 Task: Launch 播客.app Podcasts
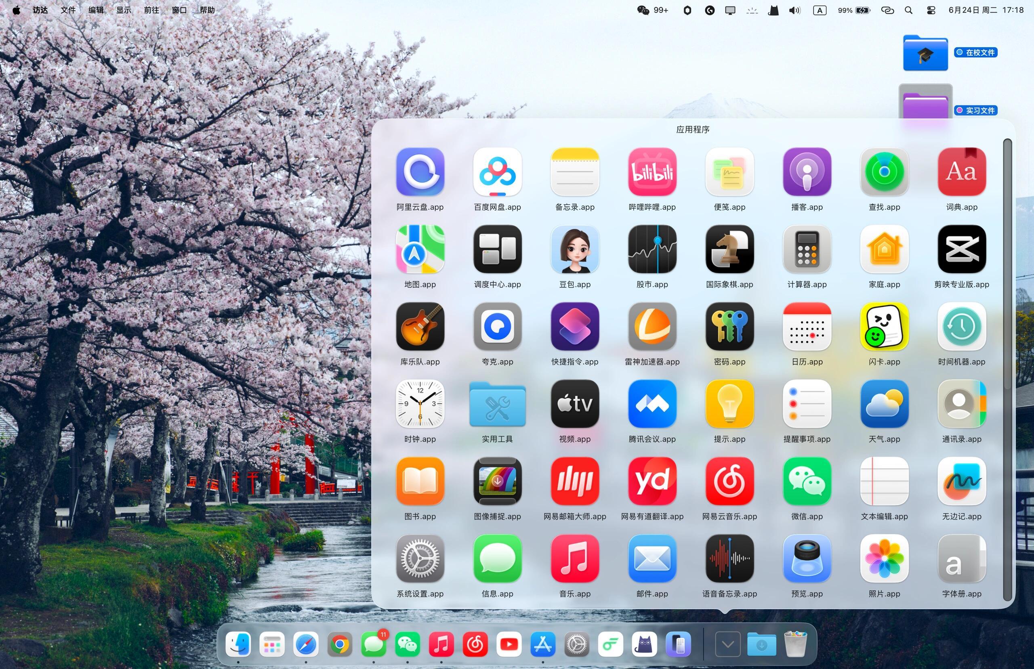(807, 172)
